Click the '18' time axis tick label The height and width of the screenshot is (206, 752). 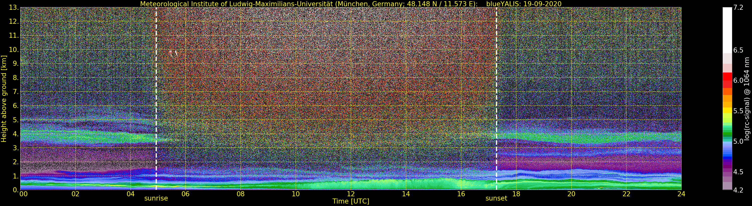516,194
